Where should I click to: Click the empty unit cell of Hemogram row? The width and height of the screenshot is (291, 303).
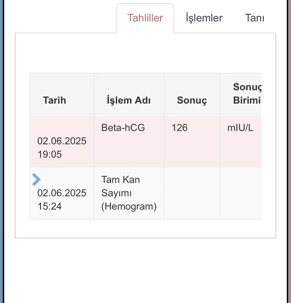coord(241,193)
